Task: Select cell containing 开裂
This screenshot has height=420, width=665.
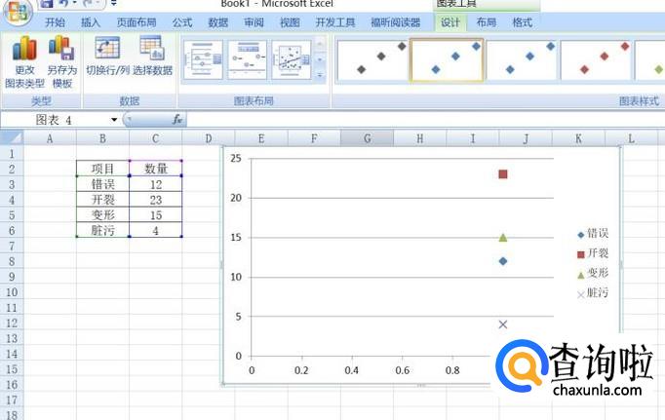Action: coord(102,200)
